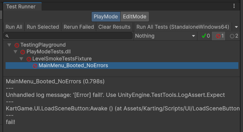Click the Clear Results button
This screenshot has width=243, height=132.
click(x=114, y=27)
